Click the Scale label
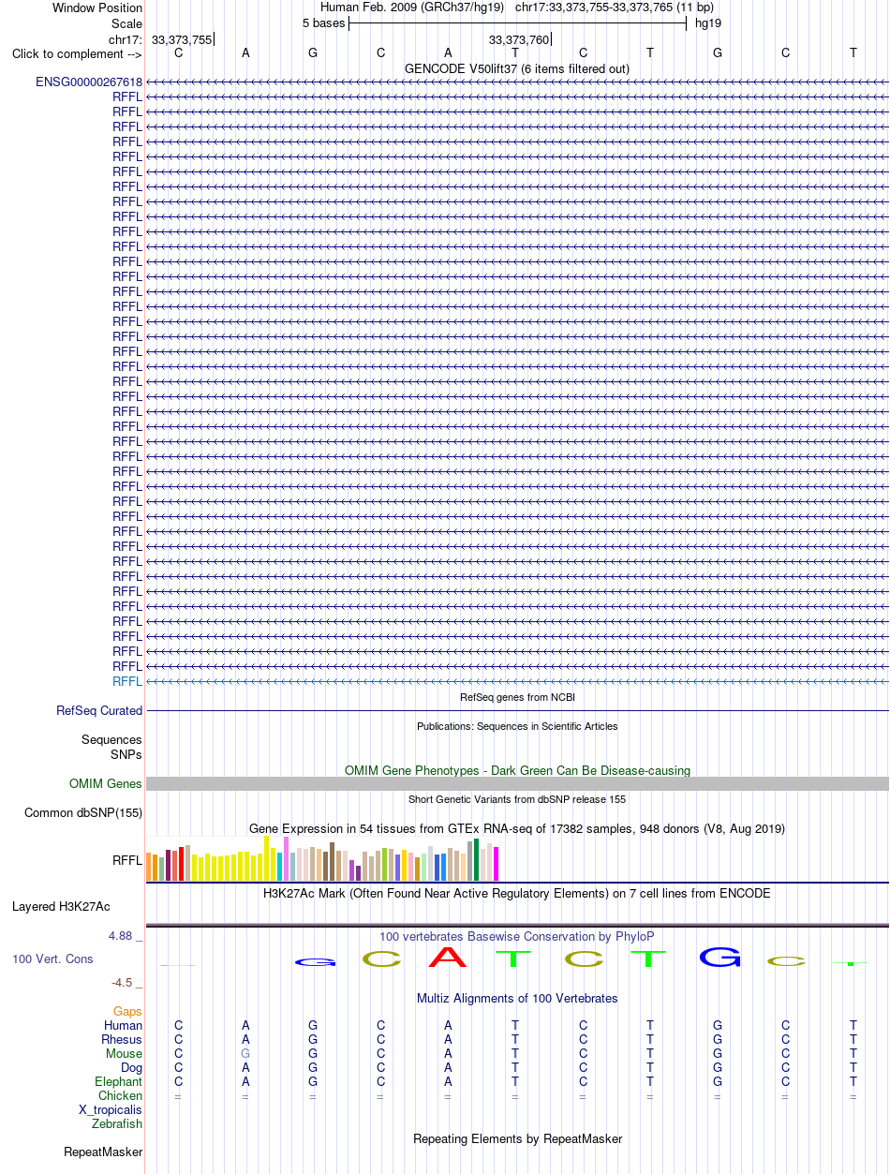Image resolution: width=890 pixels, height=1174 pixels. (x=126, y=23)
